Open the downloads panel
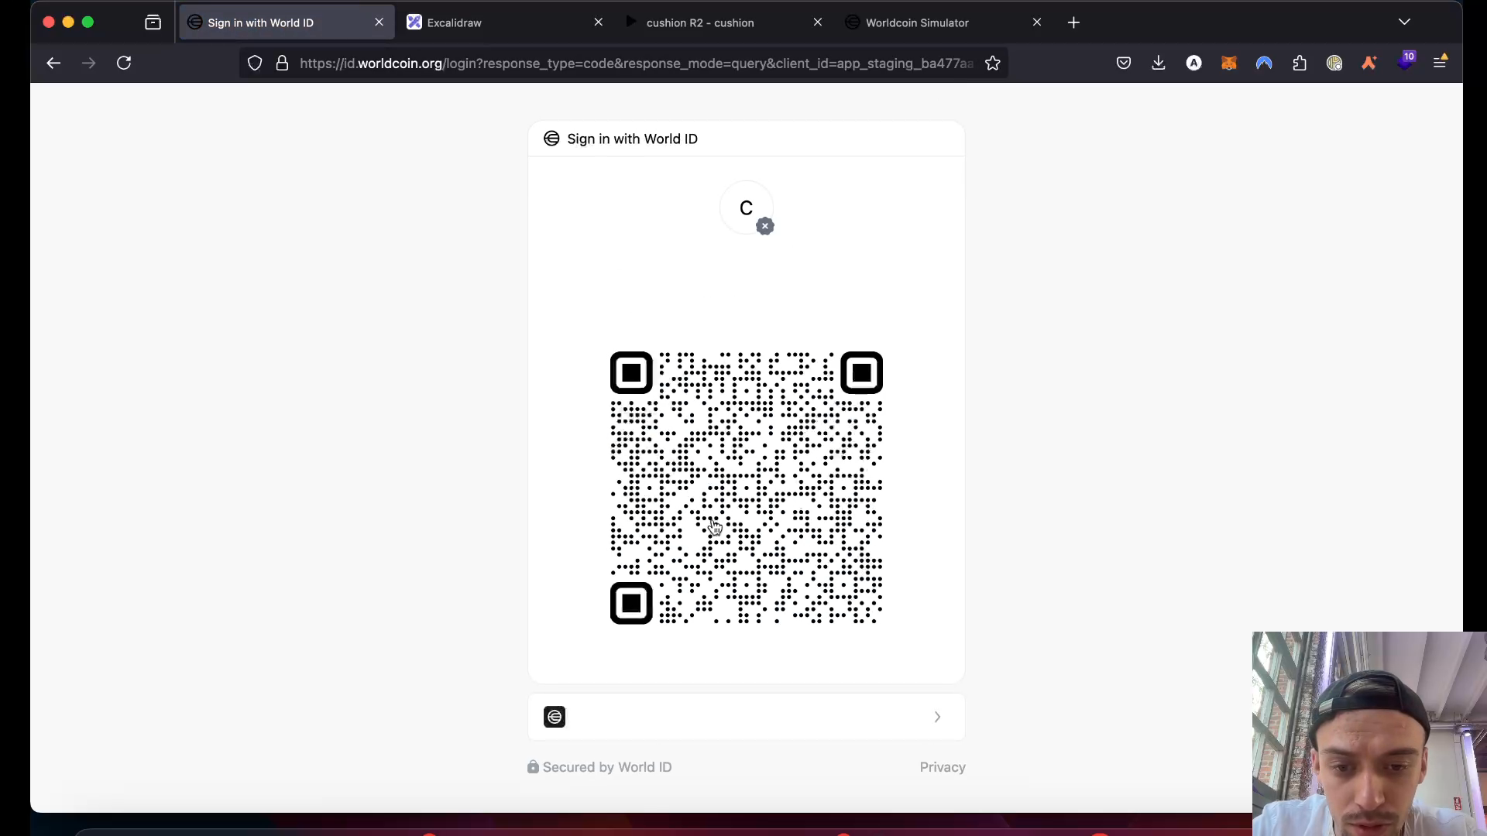 [1158, 63]
